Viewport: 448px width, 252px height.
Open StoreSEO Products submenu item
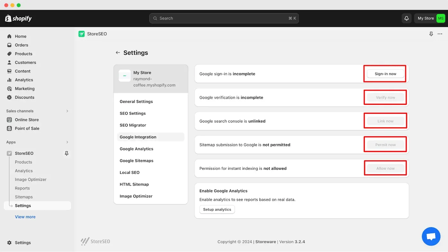click(x=23, y=162)
